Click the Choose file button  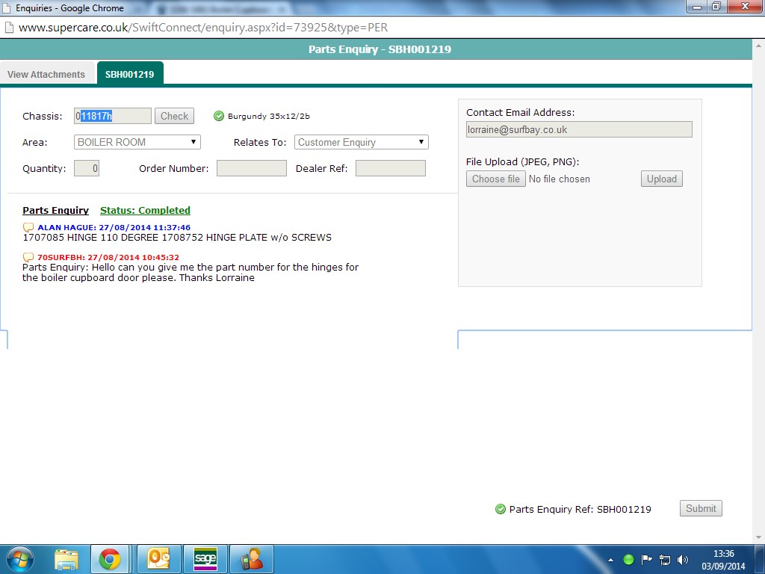click(495, 179)
